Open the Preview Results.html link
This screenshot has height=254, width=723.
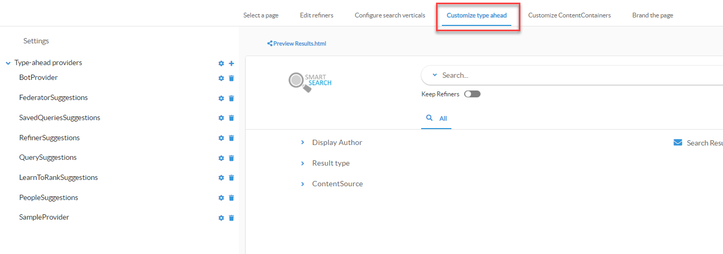coord(297,43)
